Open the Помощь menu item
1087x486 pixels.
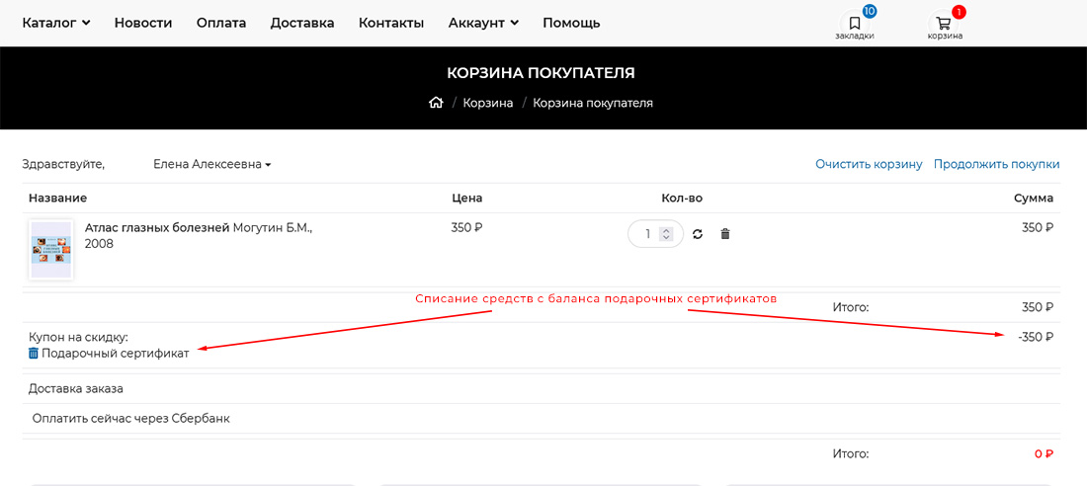pos(571,23)
